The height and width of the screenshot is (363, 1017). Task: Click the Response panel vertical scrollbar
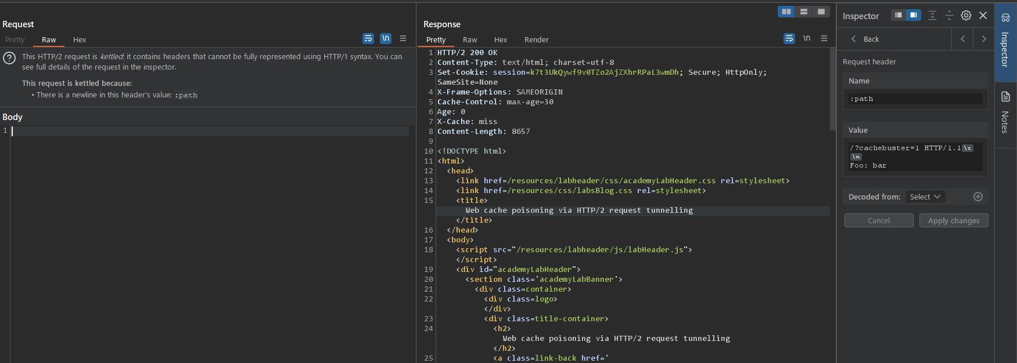pyautogui.click(x=833, y=89)
